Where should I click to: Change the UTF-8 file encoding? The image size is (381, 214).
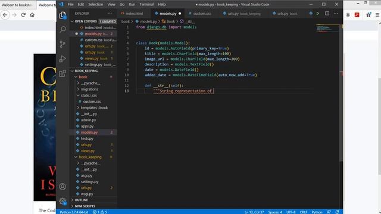click(x=291, y=212)
